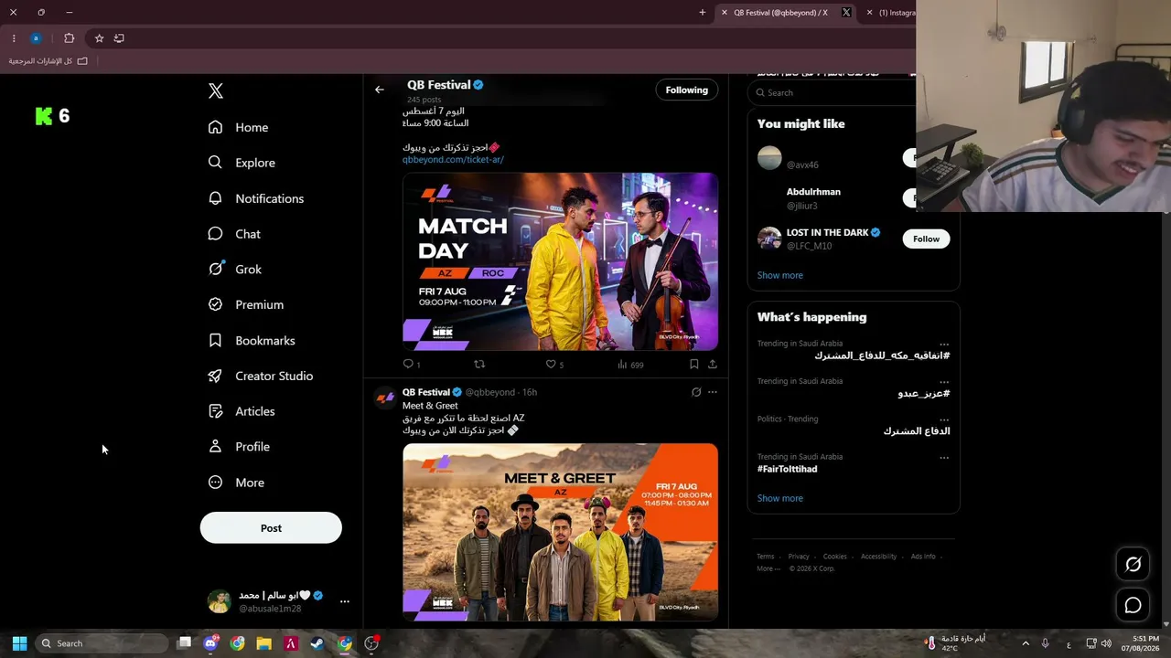
Task: Open the Explore page
Action: pyautogui.click(x=242, y=163)
